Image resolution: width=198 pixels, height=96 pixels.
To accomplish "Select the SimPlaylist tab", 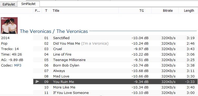I will coord(28,4).
